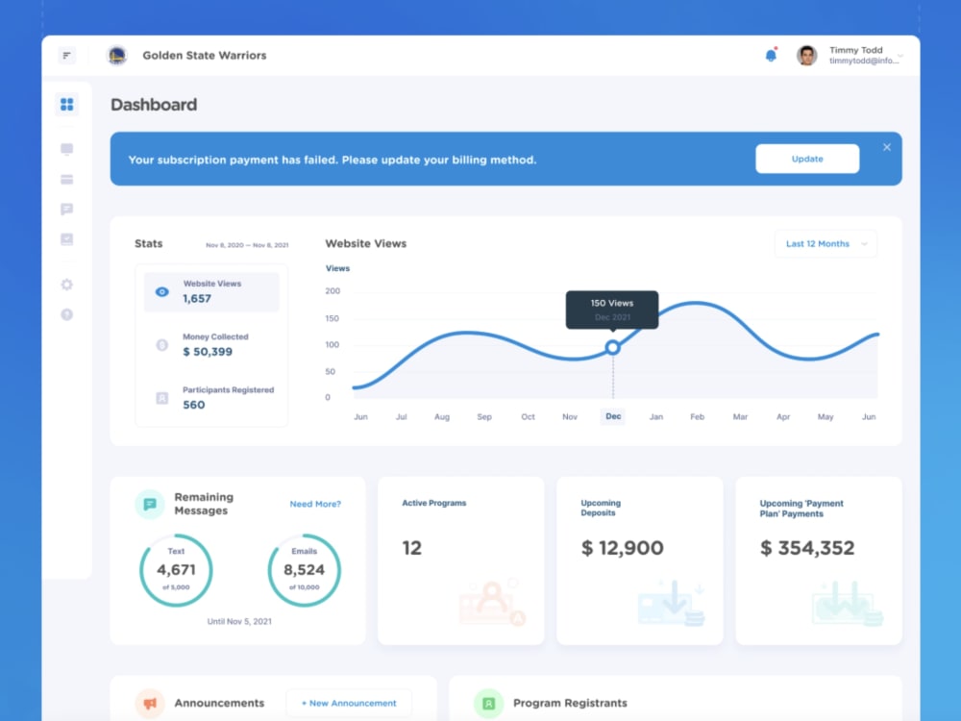
Task: Click the Payment Plan Payments illustration
Action: point(848,604)
